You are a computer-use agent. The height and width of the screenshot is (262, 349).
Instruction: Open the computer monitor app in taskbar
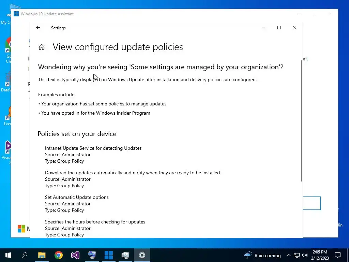(x=92, y=255)
